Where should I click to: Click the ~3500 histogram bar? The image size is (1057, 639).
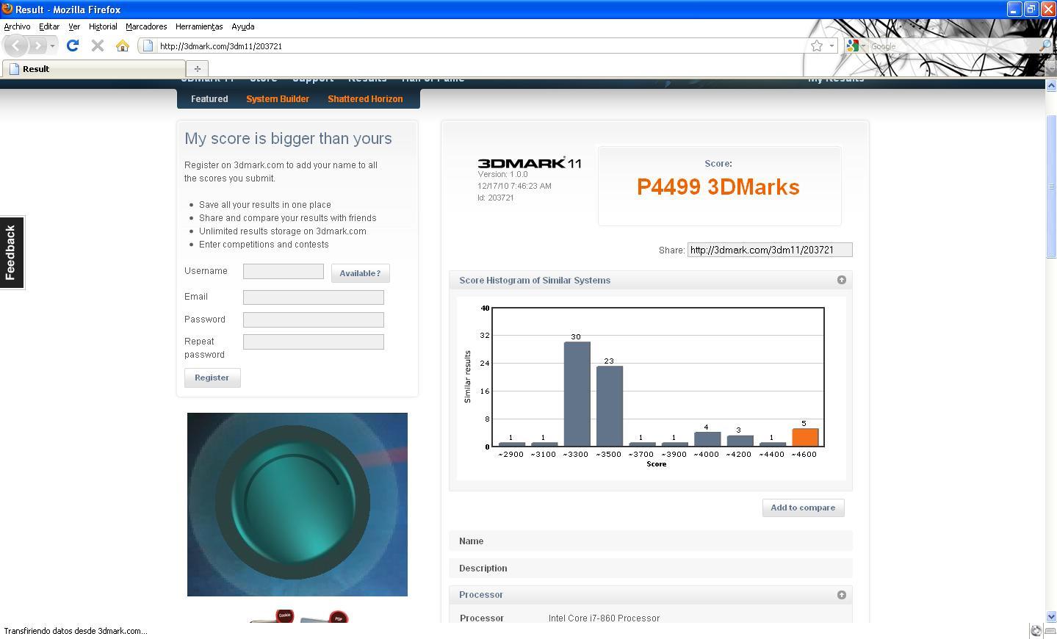[x=610, y=406]
